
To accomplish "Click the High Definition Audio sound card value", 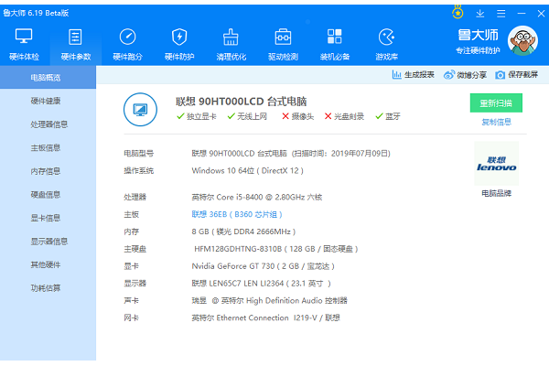I will click(270, 301).
